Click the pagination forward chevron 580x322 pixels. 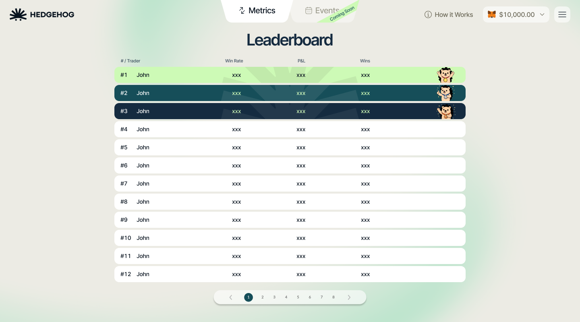(x=349, y=297)
